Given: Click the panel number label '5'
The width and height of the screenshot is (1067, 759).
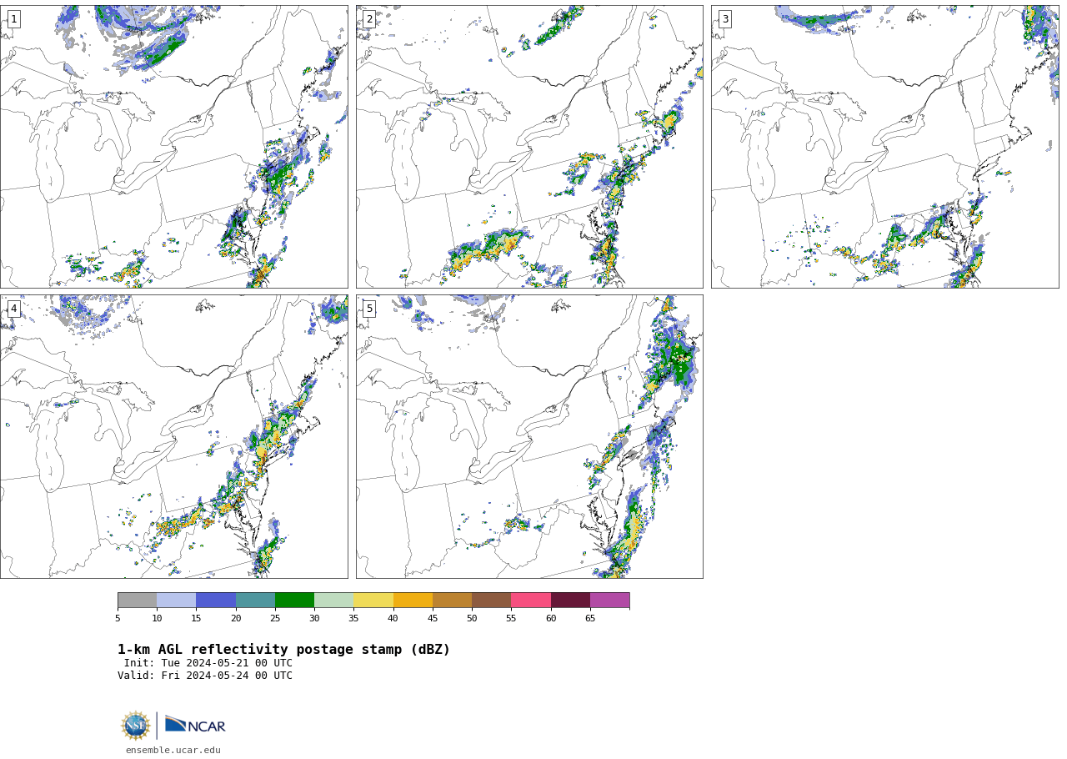Looking at the screenshot, I should click(369, 309).
